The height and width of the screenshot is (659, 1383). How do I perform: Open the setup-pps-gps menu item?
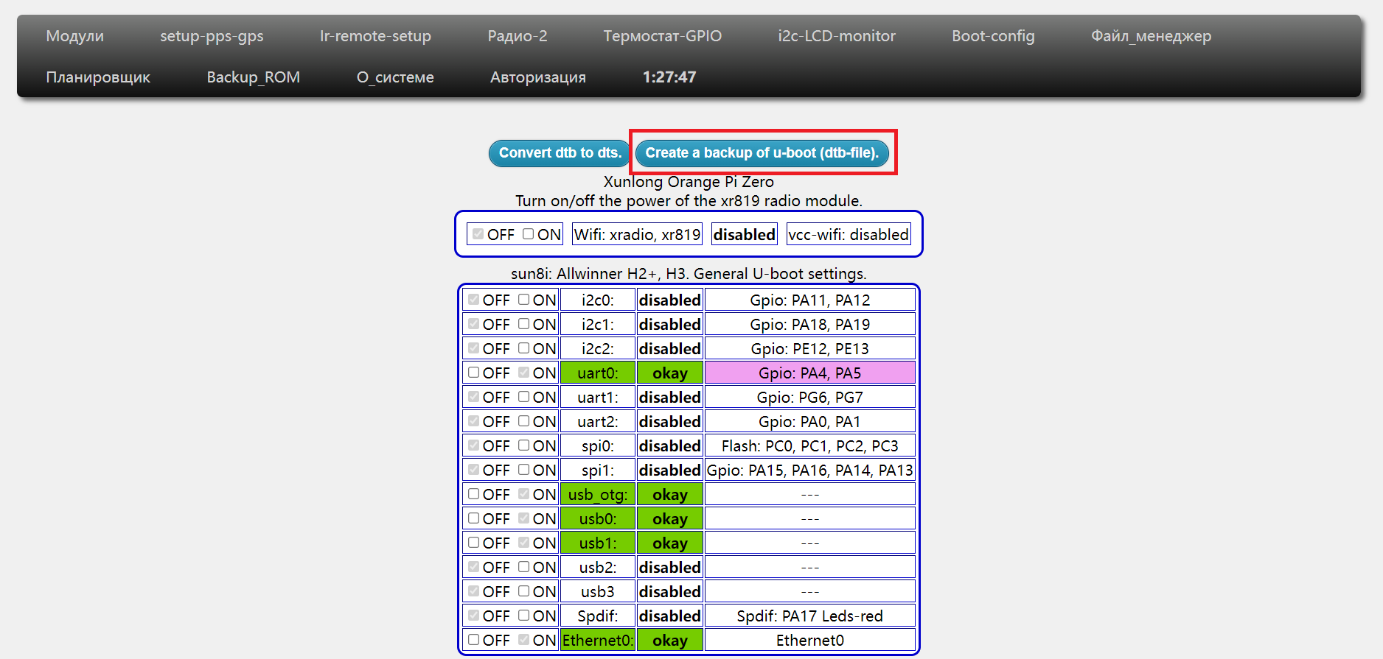click(x=212, y=36)
